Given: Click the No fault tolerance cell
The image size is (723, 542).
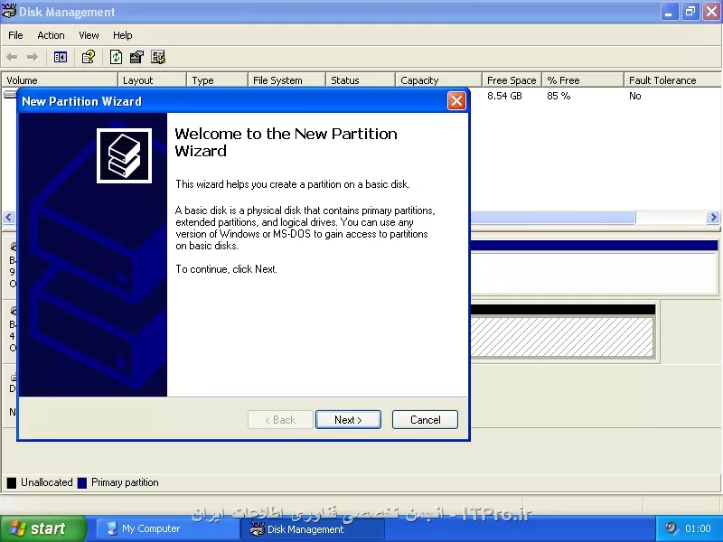Looking at the screenshot, I should 635,96.
